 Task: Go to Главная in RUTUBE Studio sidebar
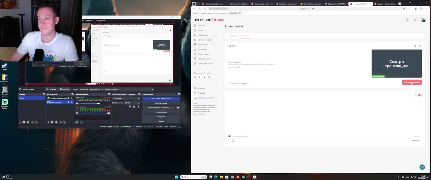(x=201, y=26)
